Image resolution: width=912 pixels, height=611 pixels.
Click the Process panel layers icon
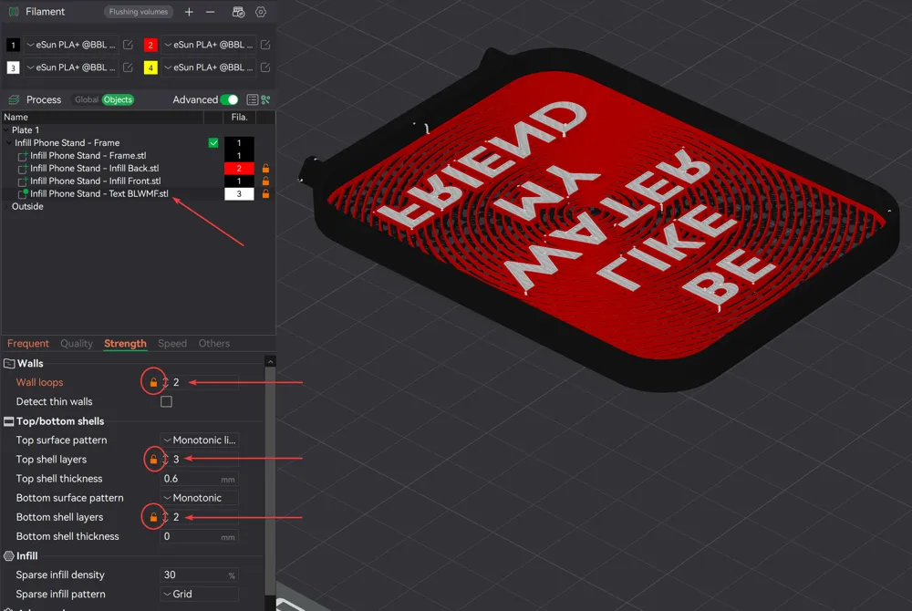click(x=14, y=99)
